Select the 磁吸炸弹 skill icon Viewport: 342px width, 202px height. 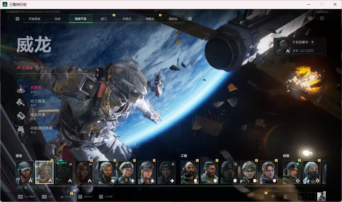(x=21, y=116)
